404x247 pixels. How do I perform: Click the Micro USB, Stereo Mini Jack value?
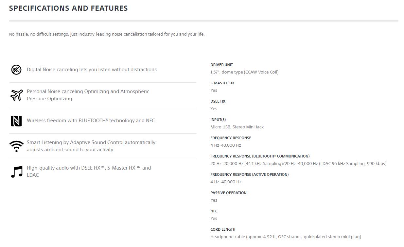[237, 127]
